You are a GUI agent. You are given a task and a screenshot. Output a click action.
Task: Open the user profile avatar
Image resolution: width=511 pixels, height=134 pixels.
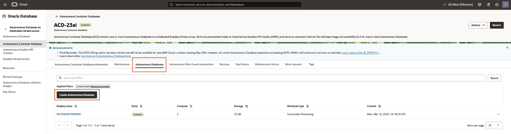point(505,4)
